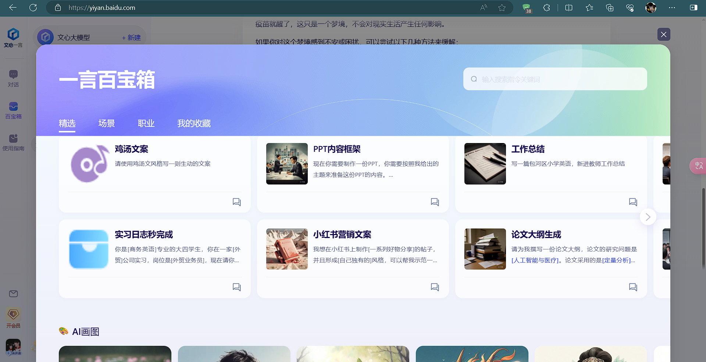Use the chat icon on PPT内容框架 card
This screenshot has height=362, width=706.
point(435,202)
